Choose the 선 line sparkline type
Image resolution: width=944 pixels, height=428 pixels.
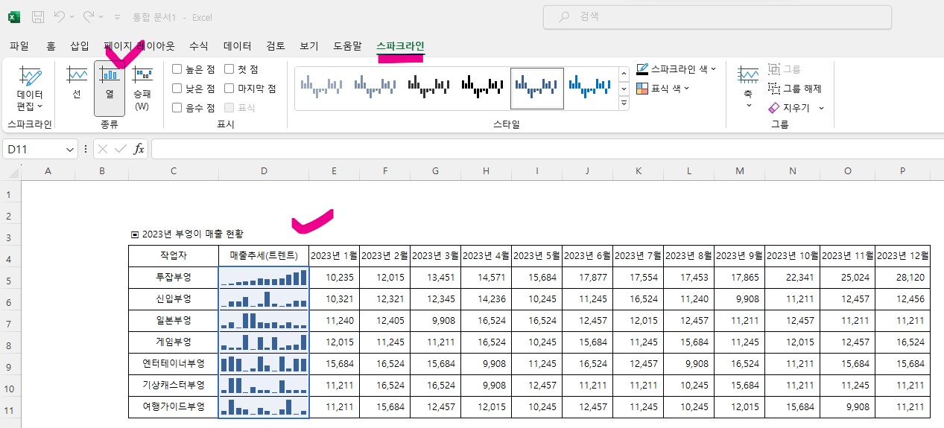[77, 83]
